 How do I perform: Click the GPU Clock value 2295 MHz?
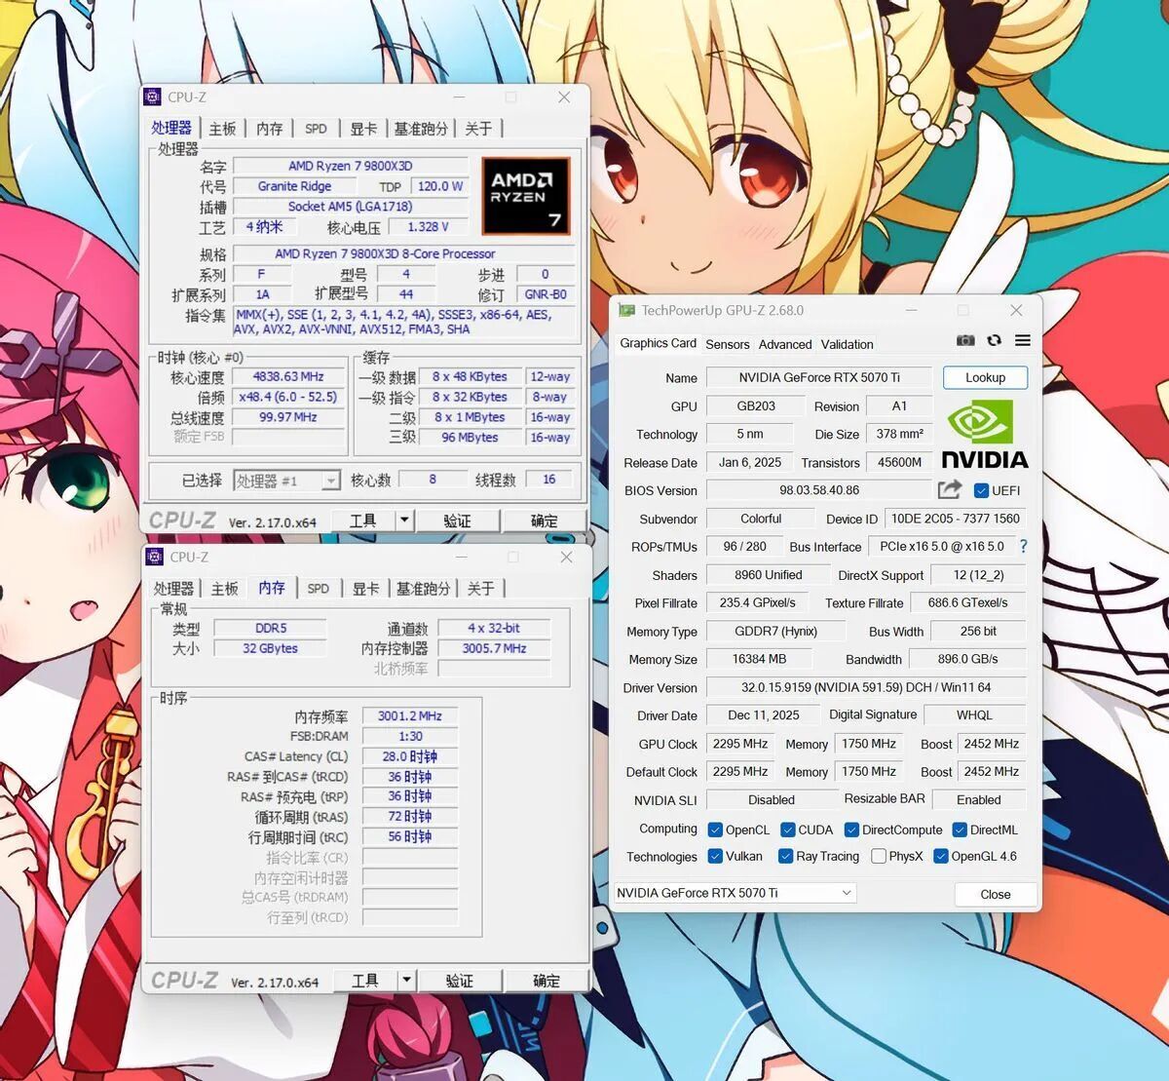[x=740, y=744]
